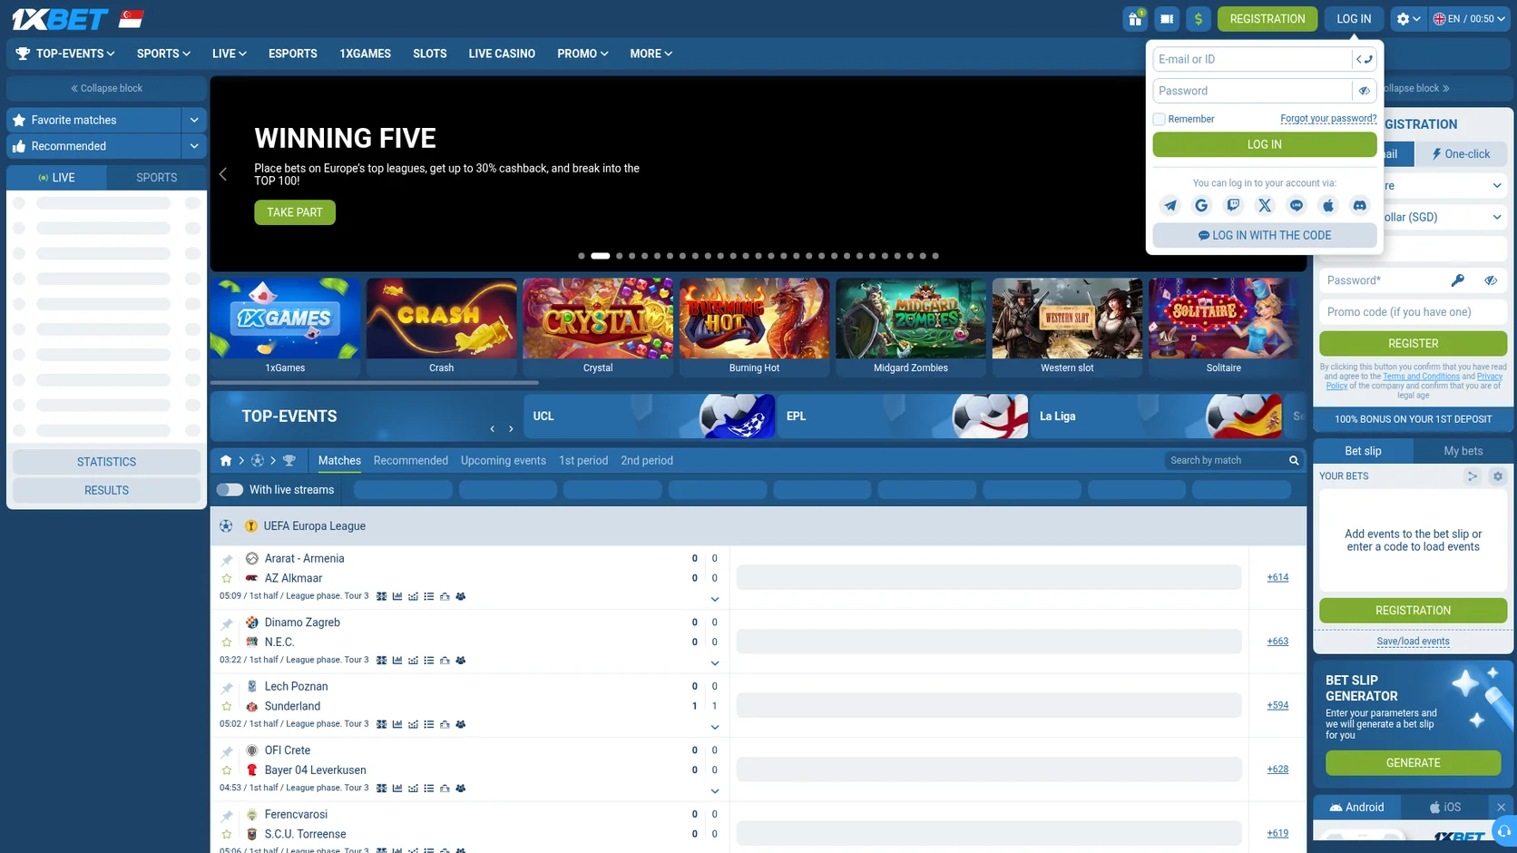Click LOG IN WITH THE CODE button
The image size is (1517, 853).
coord(1264,235)
